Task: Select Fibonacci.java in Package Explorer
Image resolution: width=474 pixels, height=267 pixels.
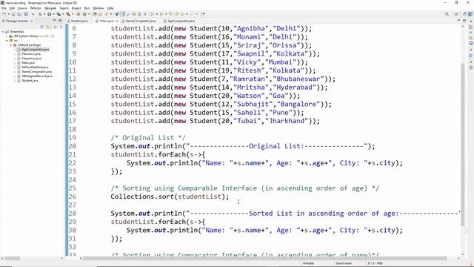Action: tap(31, 54)
